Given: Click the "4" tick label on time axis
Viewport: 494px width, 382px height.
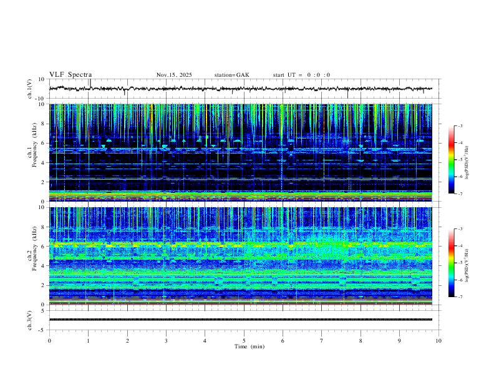Looking at the screenshot, I should [x=205, y=341].
